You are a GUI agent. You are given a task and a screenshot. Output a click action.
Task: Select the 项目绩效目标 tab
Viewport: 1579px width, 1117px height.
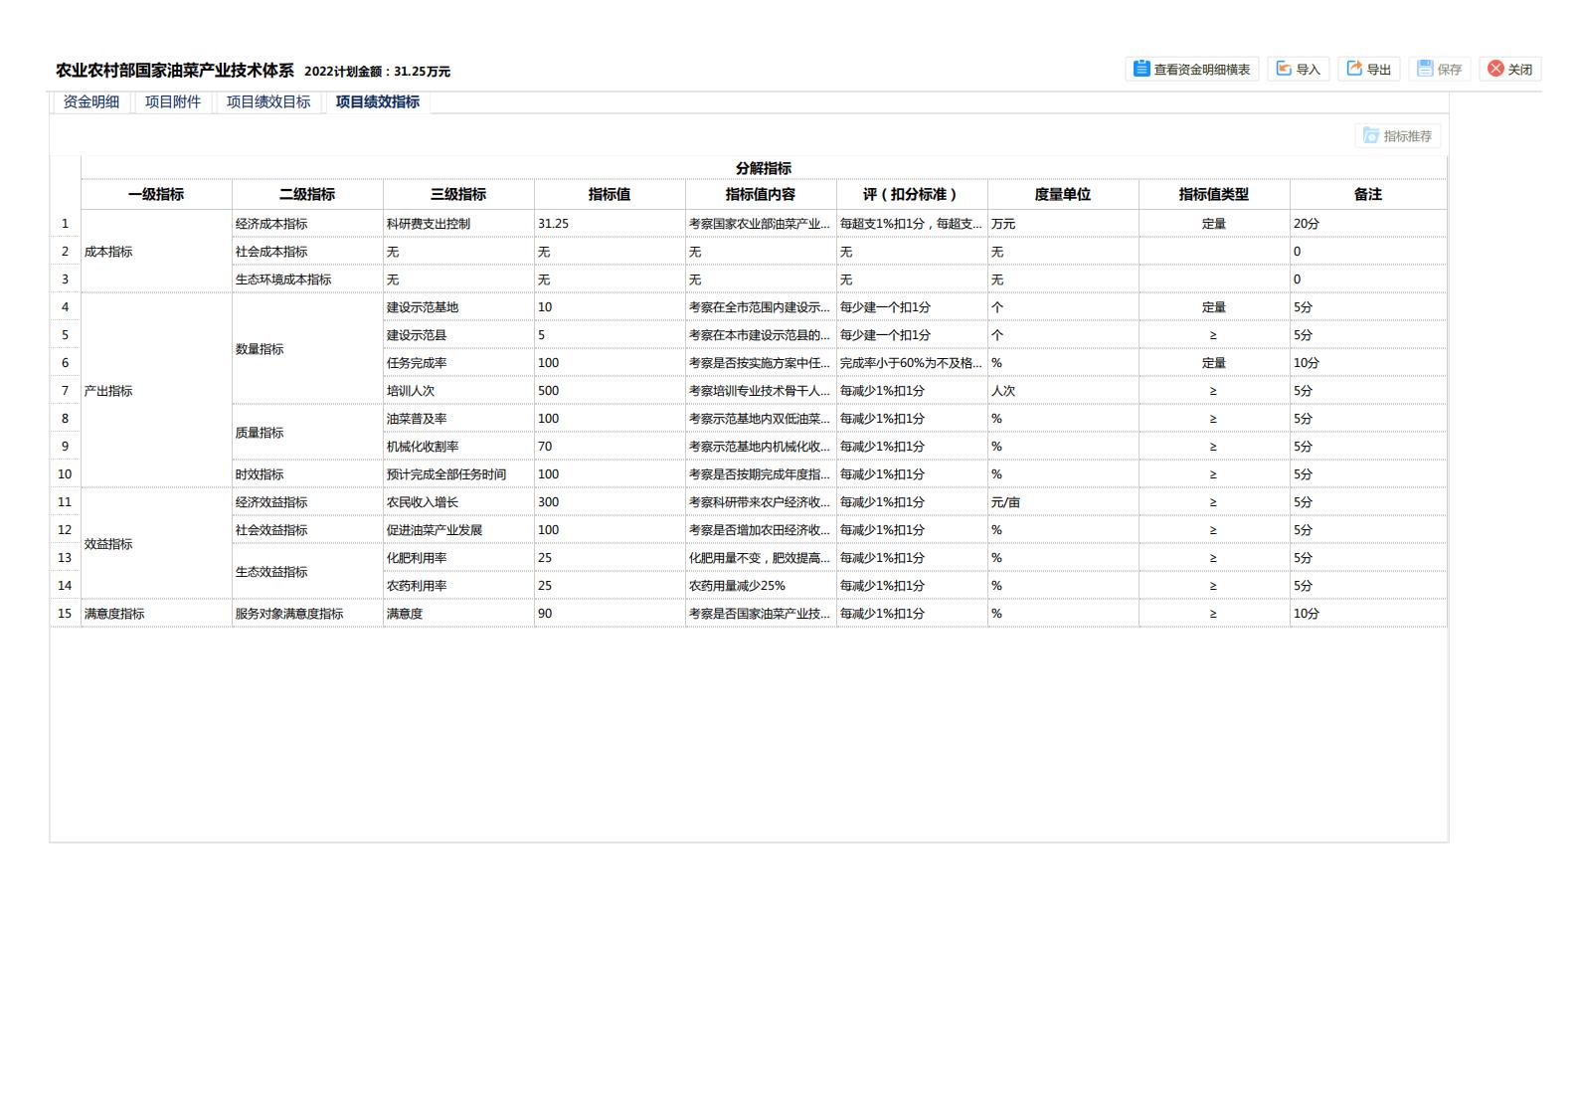[x=268, y=102]
